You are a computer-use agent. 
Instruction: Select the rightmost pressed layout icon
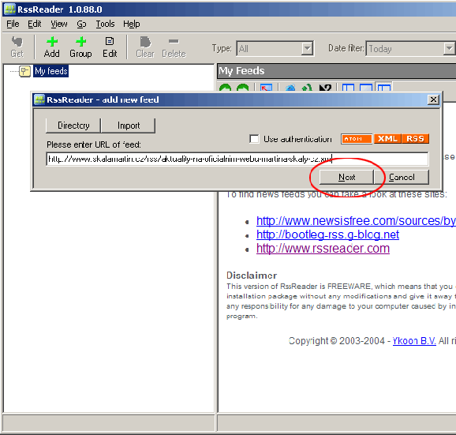click(x=384, y=88)
